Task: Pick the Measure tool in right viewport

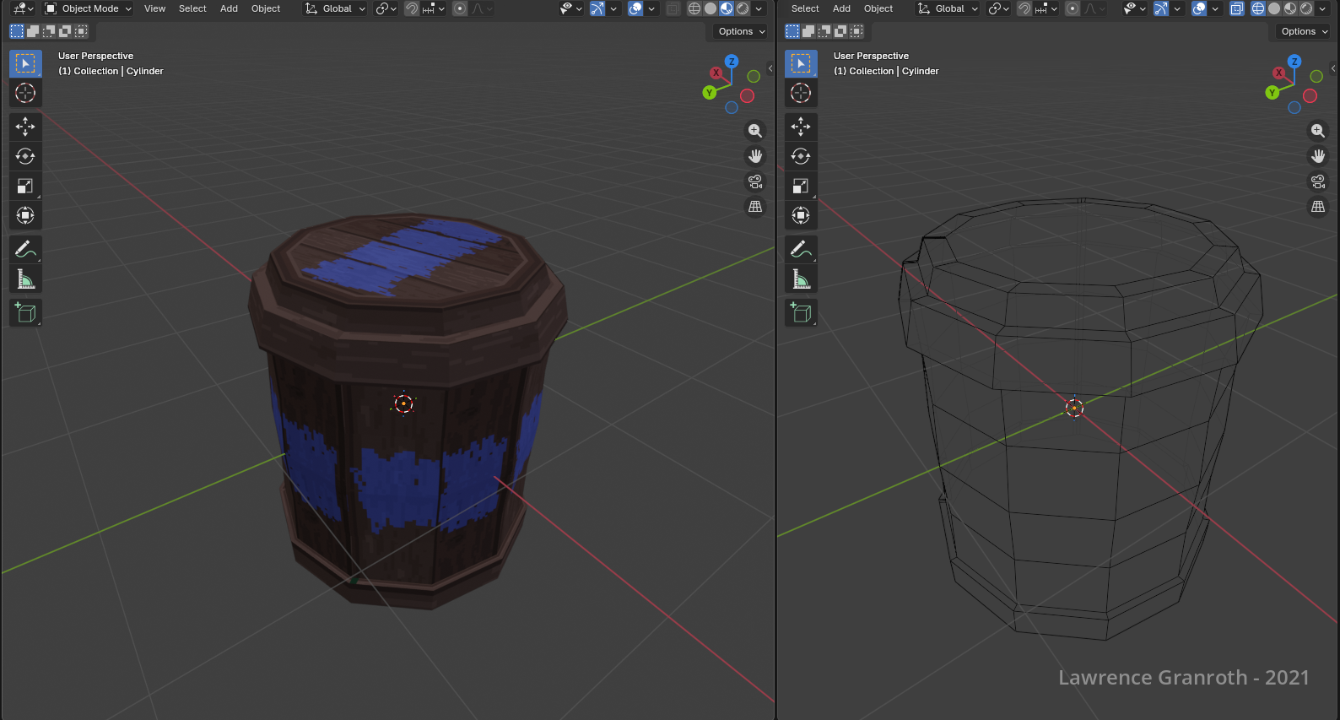Action: click(x=801, y=279)
